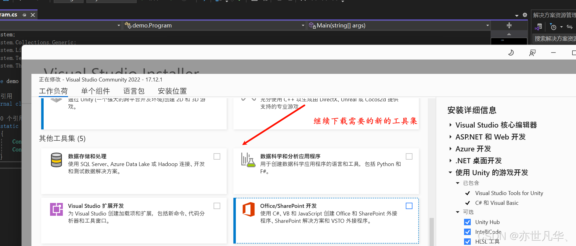The image size is (576, 246).
Task: Click the editor split-window icon
Action: click(509, 25)
